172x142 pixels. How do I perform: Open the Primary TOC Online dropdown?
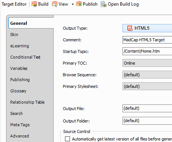[147, 63]
